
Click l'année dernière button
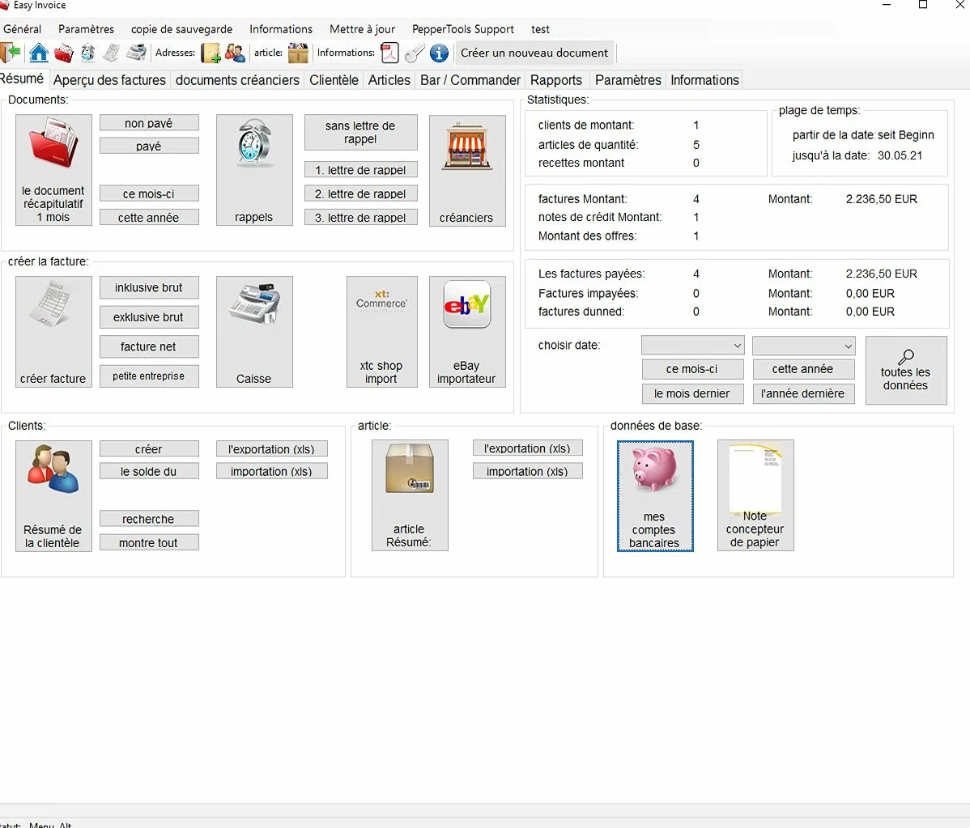[803, 393]
